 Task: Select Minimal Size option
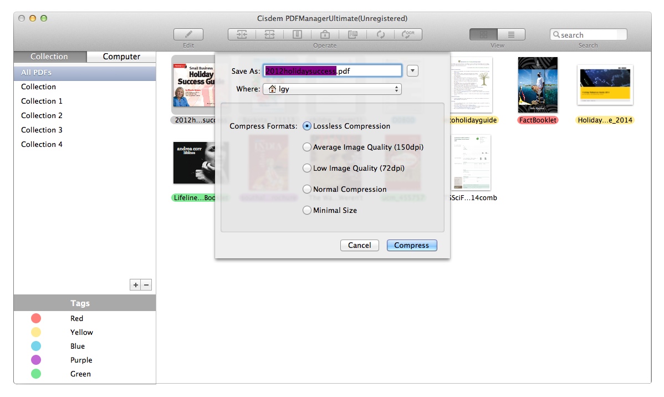pos(307,210)
